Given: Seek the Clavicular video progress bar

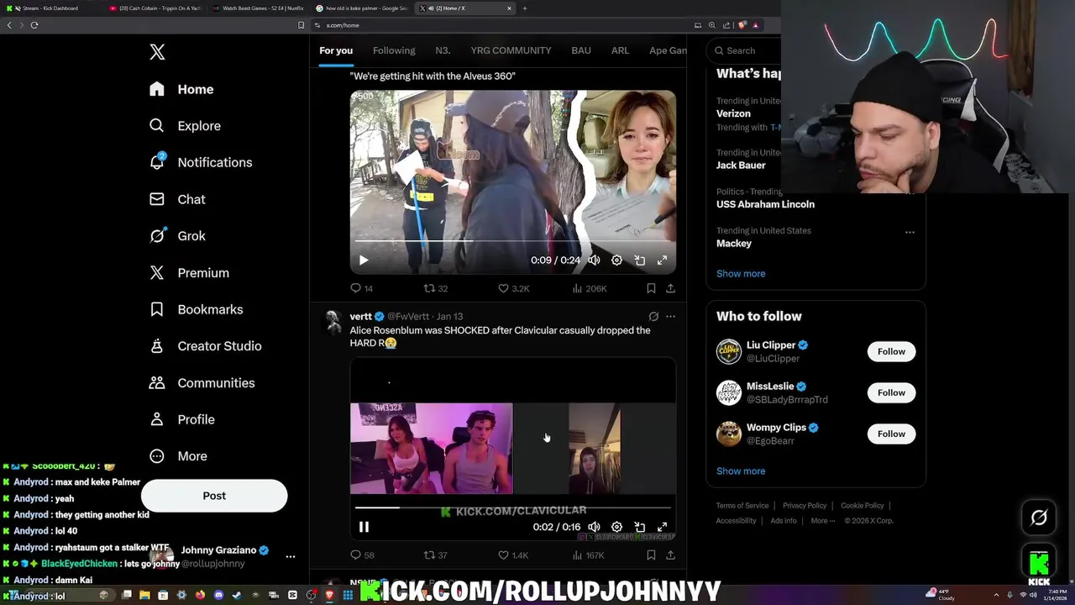Looking at the screenshot, I should 512,508.
